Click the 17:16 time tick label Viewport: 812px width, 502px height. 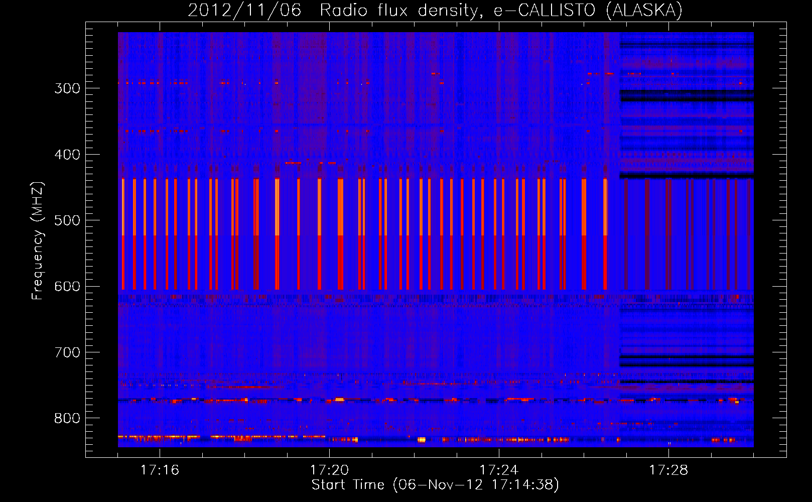pos(160,470)
